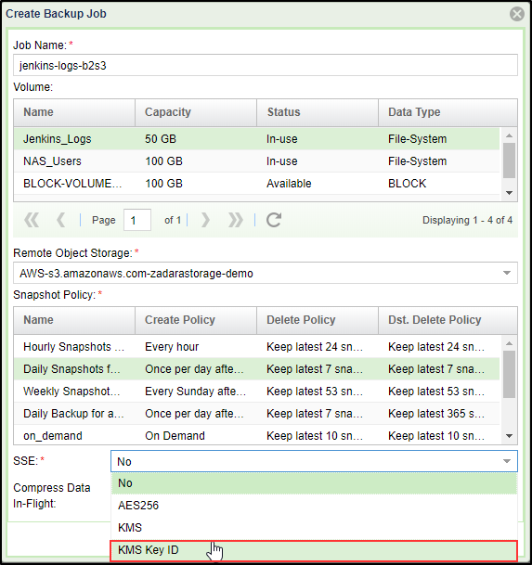
Task: Open the SSE dropdown arrow
Action: (507, 461)
